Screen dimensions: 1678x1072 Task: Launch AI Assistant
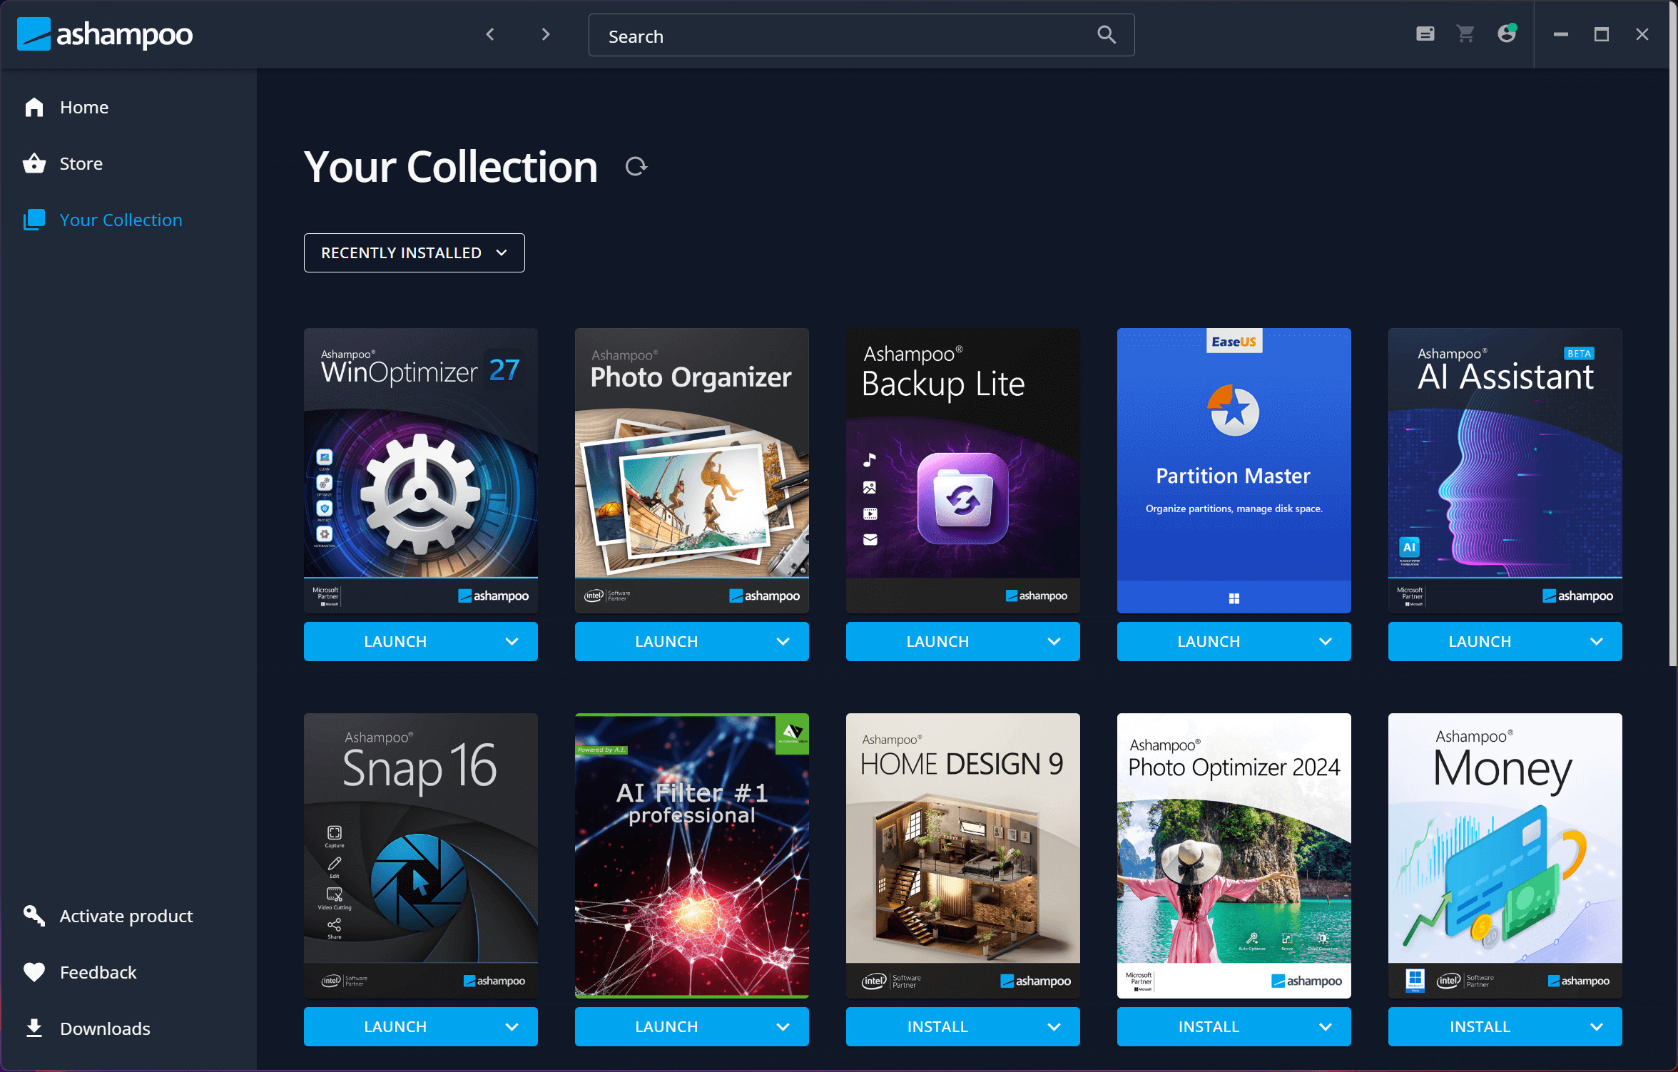pos(1480,641)
